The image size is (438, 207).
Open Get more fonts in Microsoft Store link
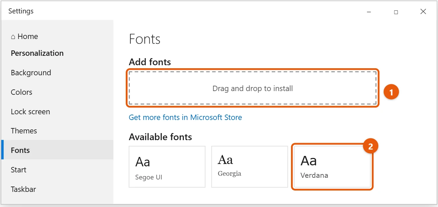coord(185,117)
